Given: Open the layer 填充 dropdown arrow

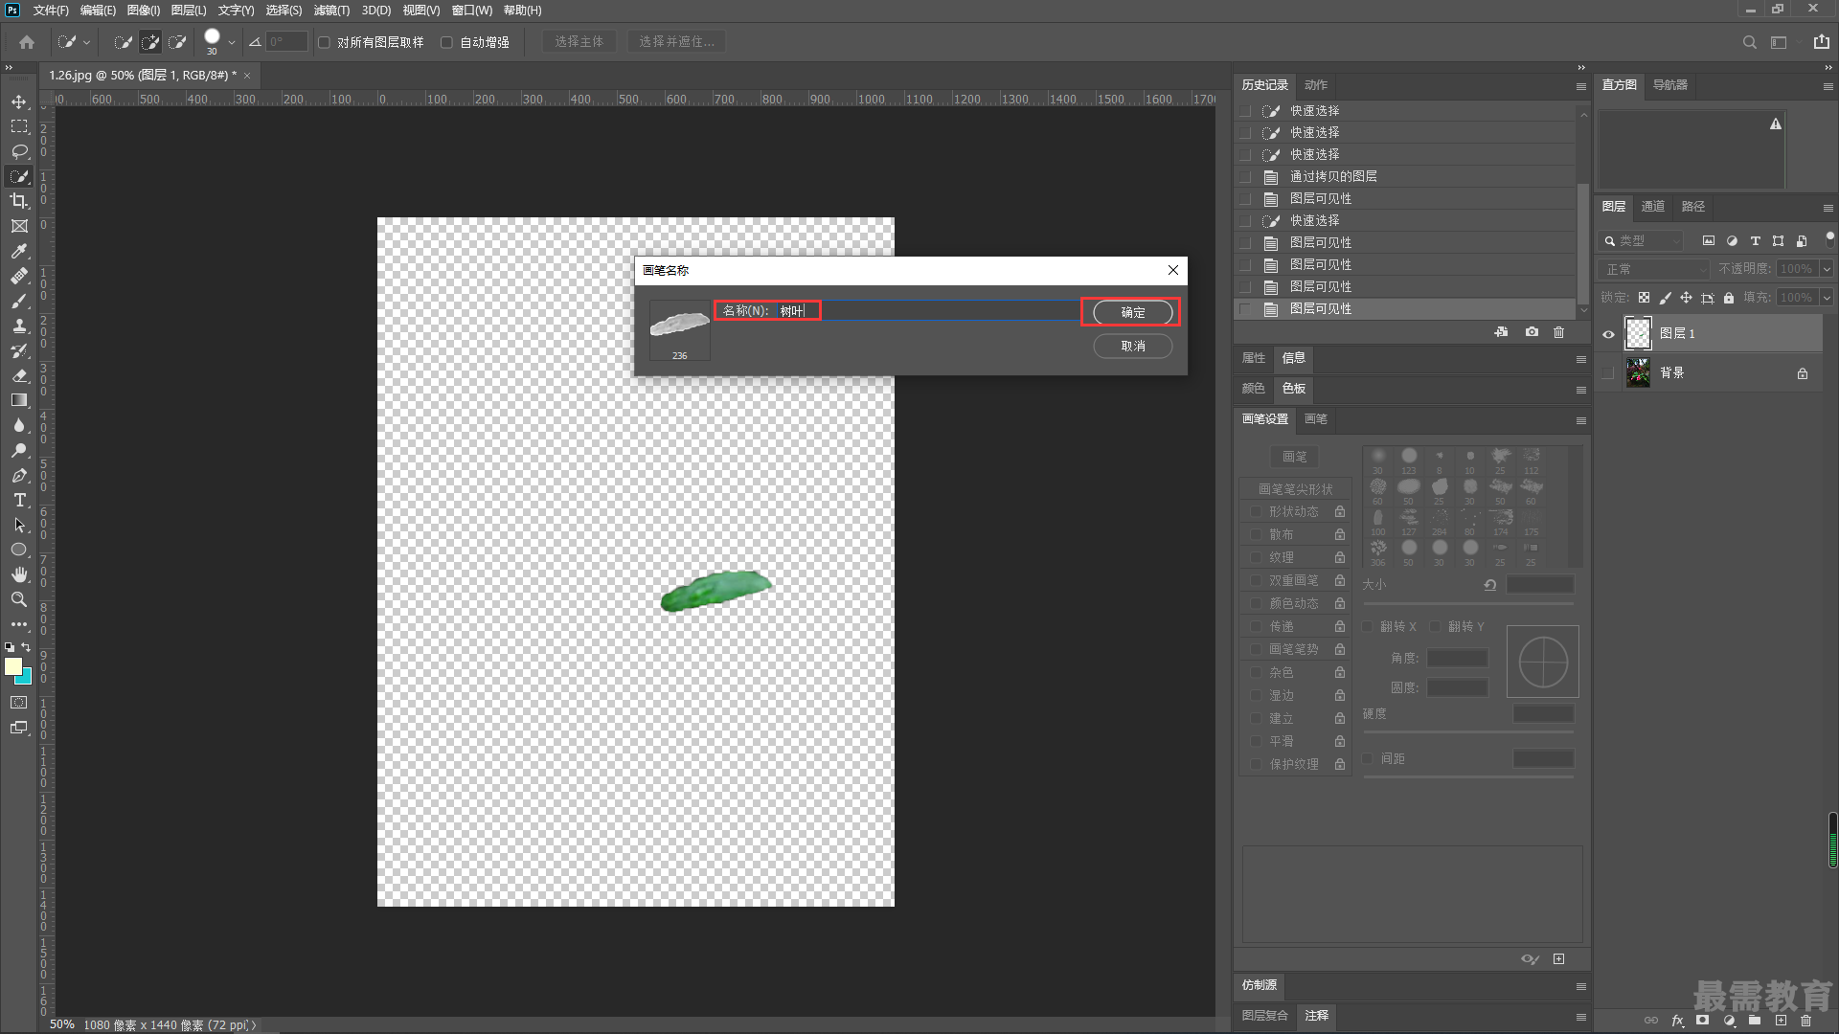Looking at the screenshot, I should click(1826, 298).
